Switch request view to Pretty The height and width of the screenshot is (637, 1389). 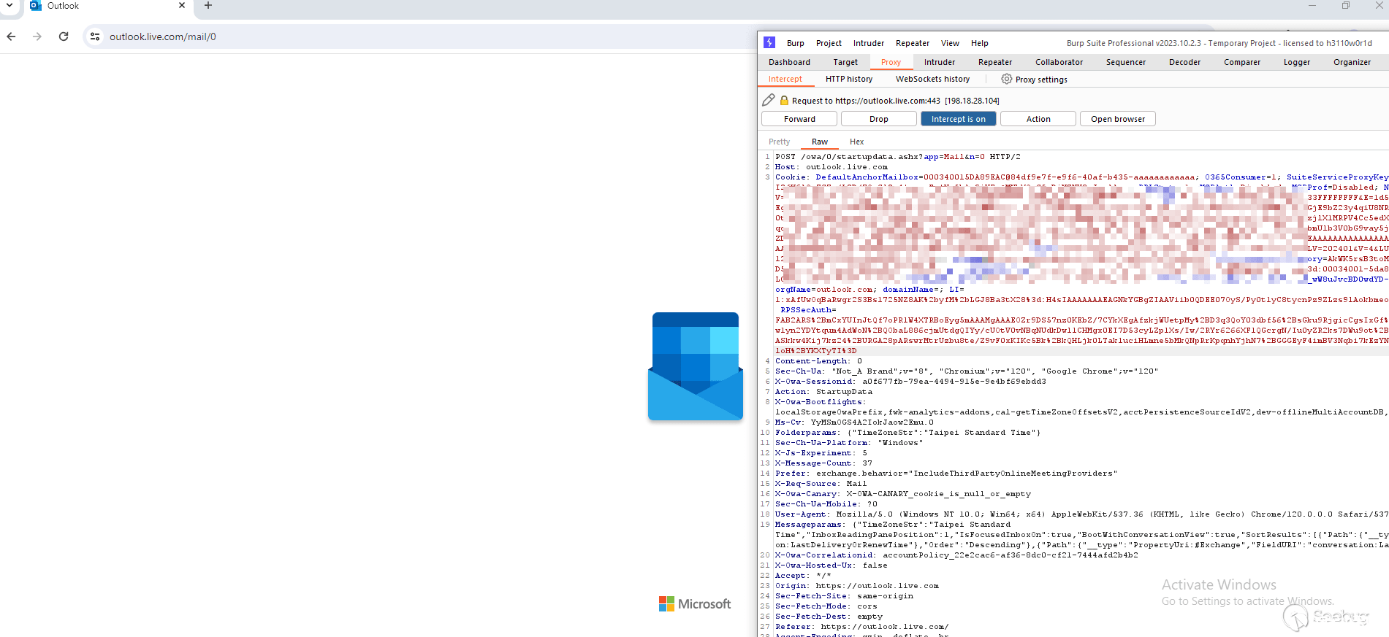pos(780,142)
